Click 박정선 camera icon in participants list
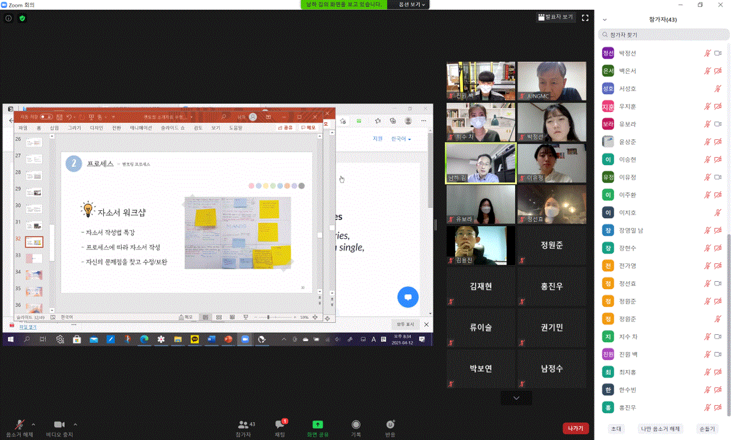 pyautogui.click(x=718, y=53)
